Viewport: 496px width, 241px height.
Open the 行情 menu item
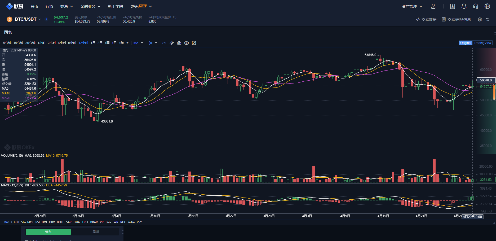point(49,6)
